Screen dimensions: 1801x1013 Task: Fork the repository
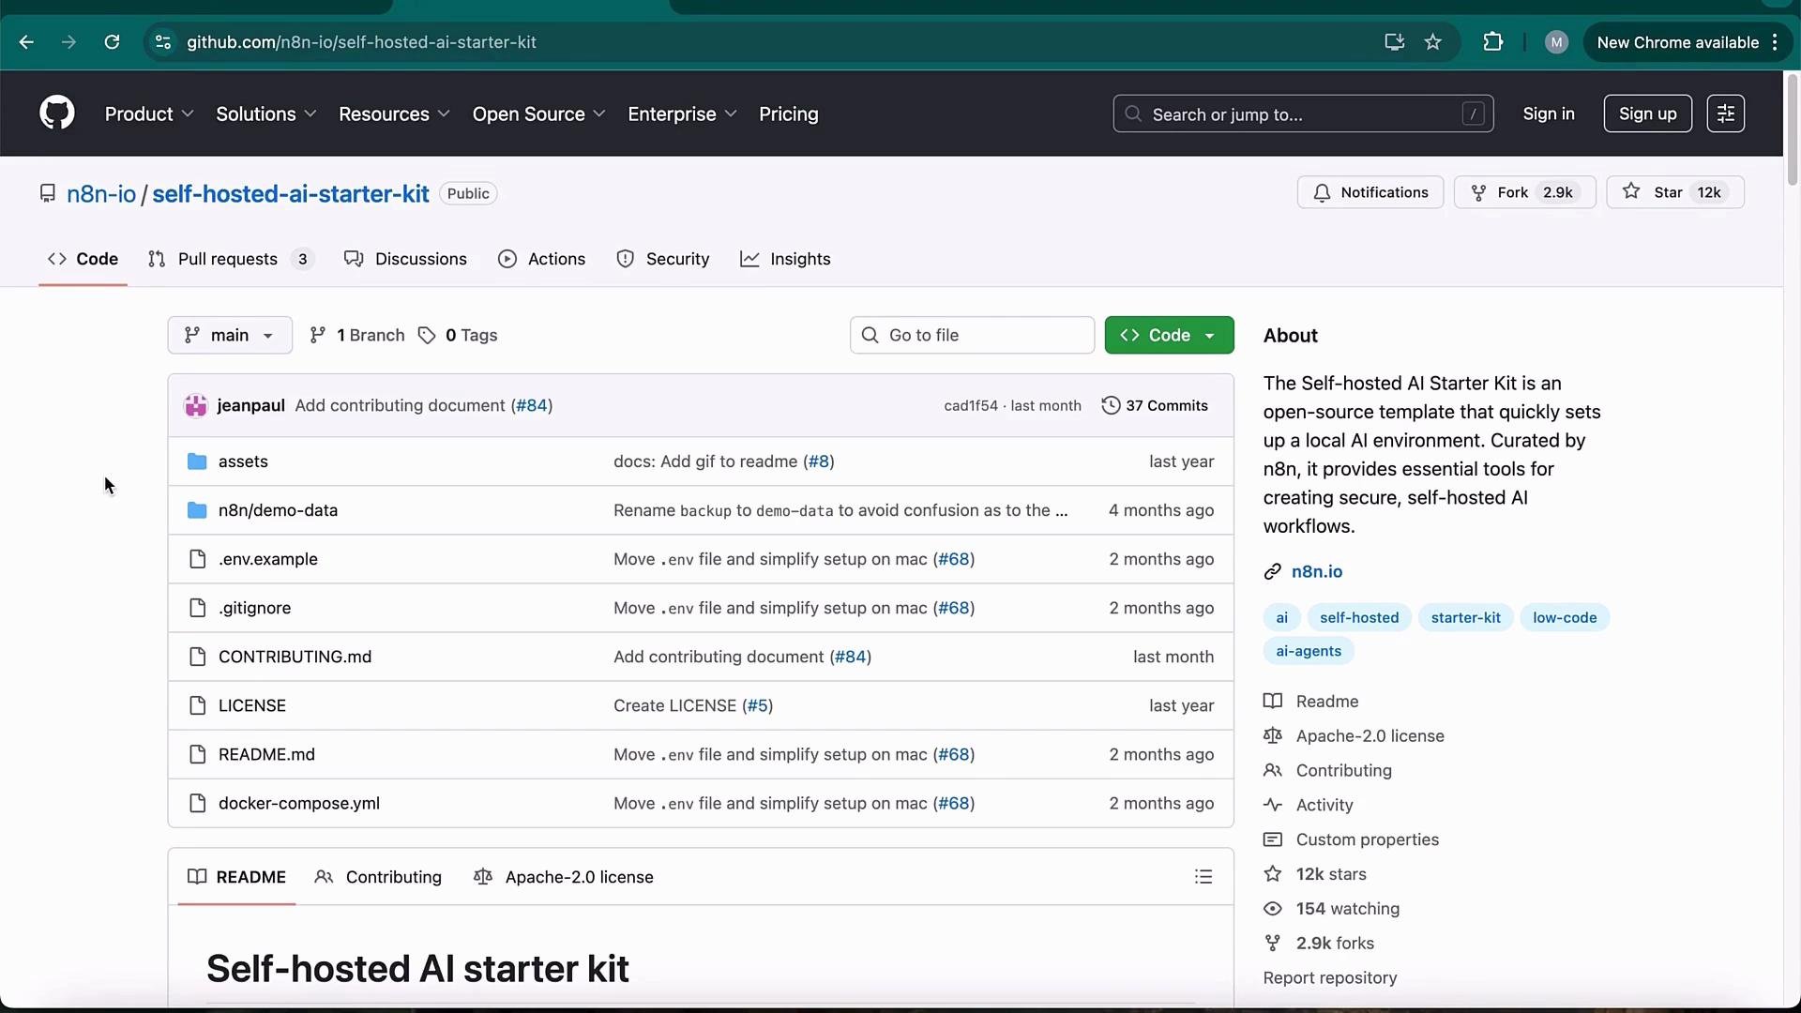coord(1524,192)
